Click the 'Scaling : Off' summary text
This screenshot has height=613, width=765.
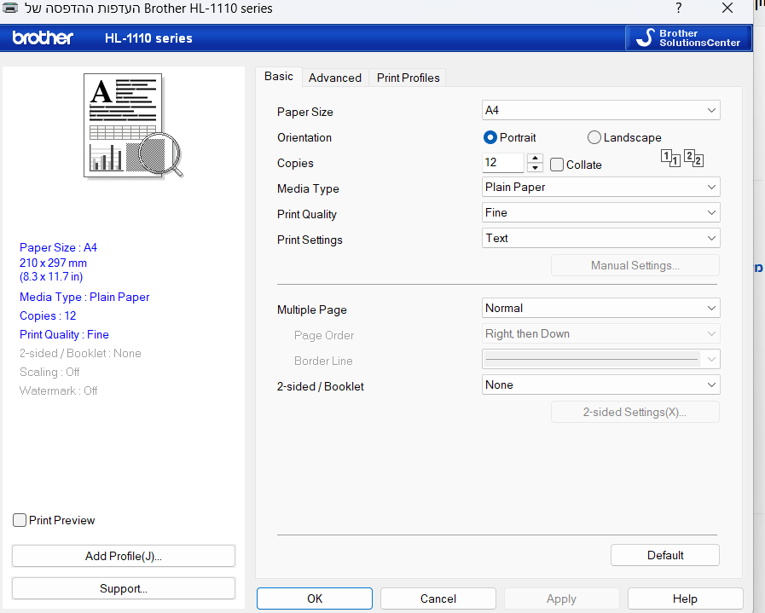click(x=49, y=372)
